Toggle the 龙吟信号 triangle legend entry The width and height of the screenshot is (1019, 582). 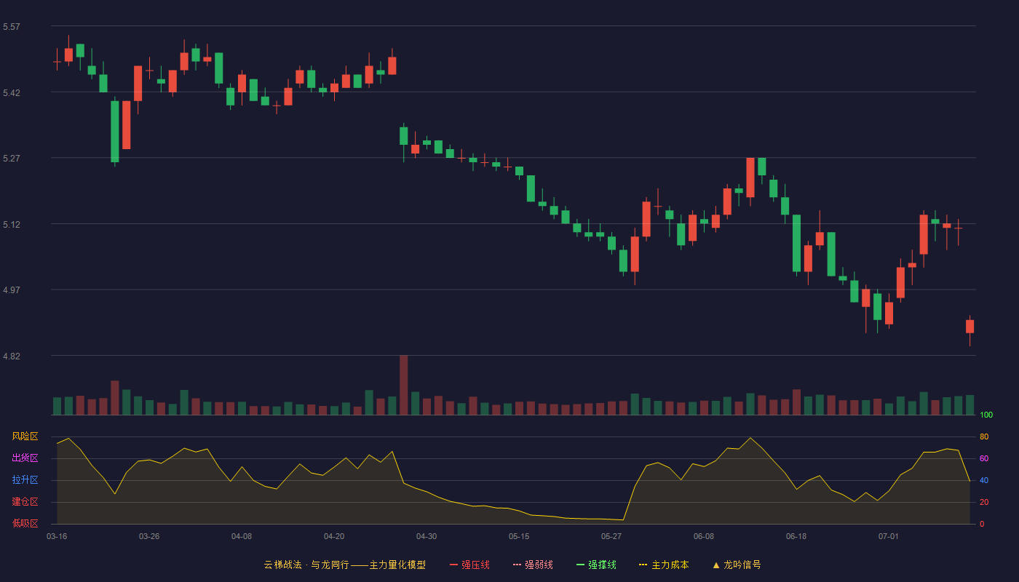(737, 565)
